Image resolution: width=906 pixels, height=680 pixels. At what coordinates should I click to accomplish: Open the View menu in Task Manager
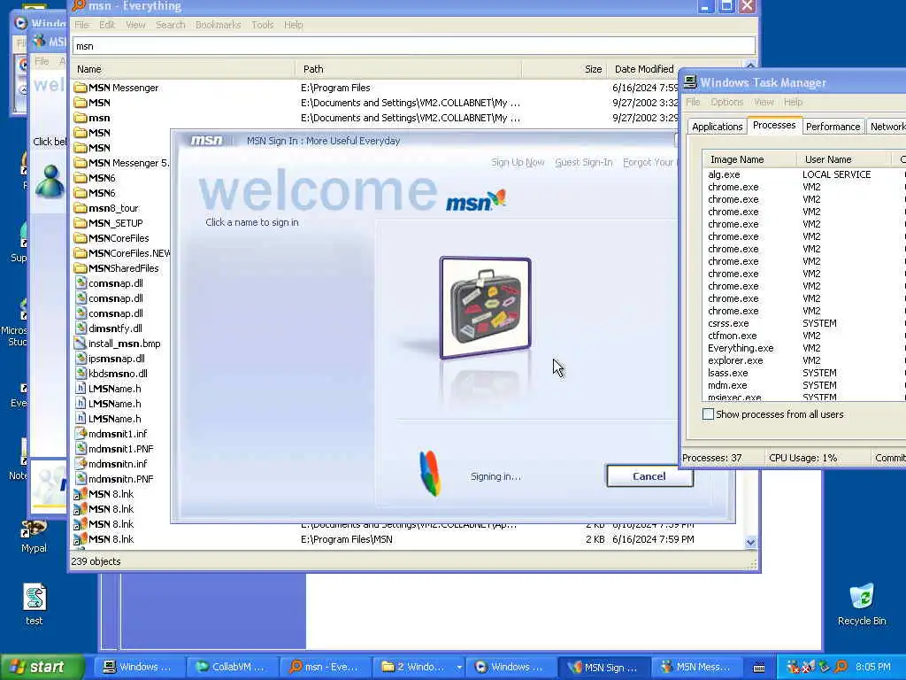pos(764,102)
